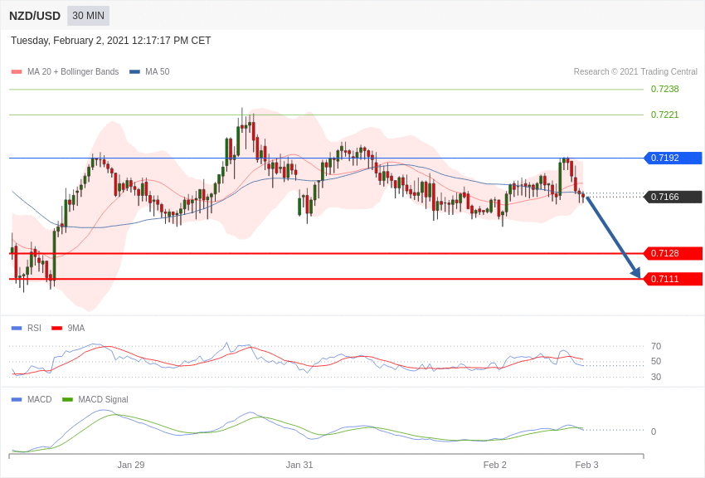Click the RSI legend label
The width and height of the screenshot is (705, 478).
pyautogui.click(x=34, y=329)
